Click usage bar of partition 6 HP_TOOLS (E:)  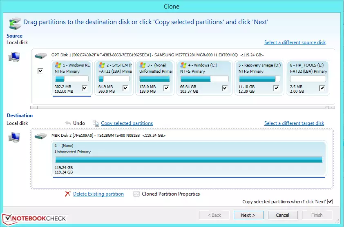pos(308,79)
